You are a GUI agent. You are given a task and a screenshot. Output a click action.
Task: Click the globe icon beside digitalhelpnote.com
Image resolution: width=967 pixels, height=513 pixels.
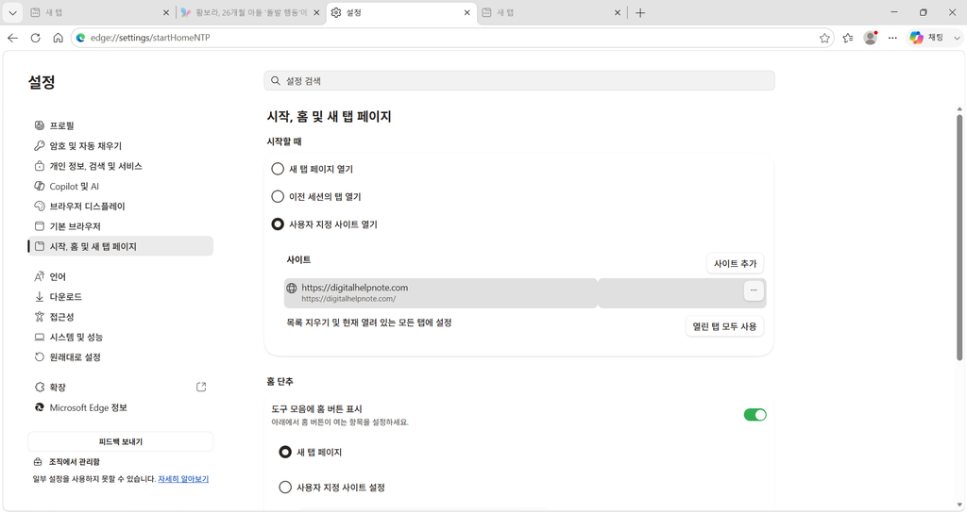tap(292, 289)
